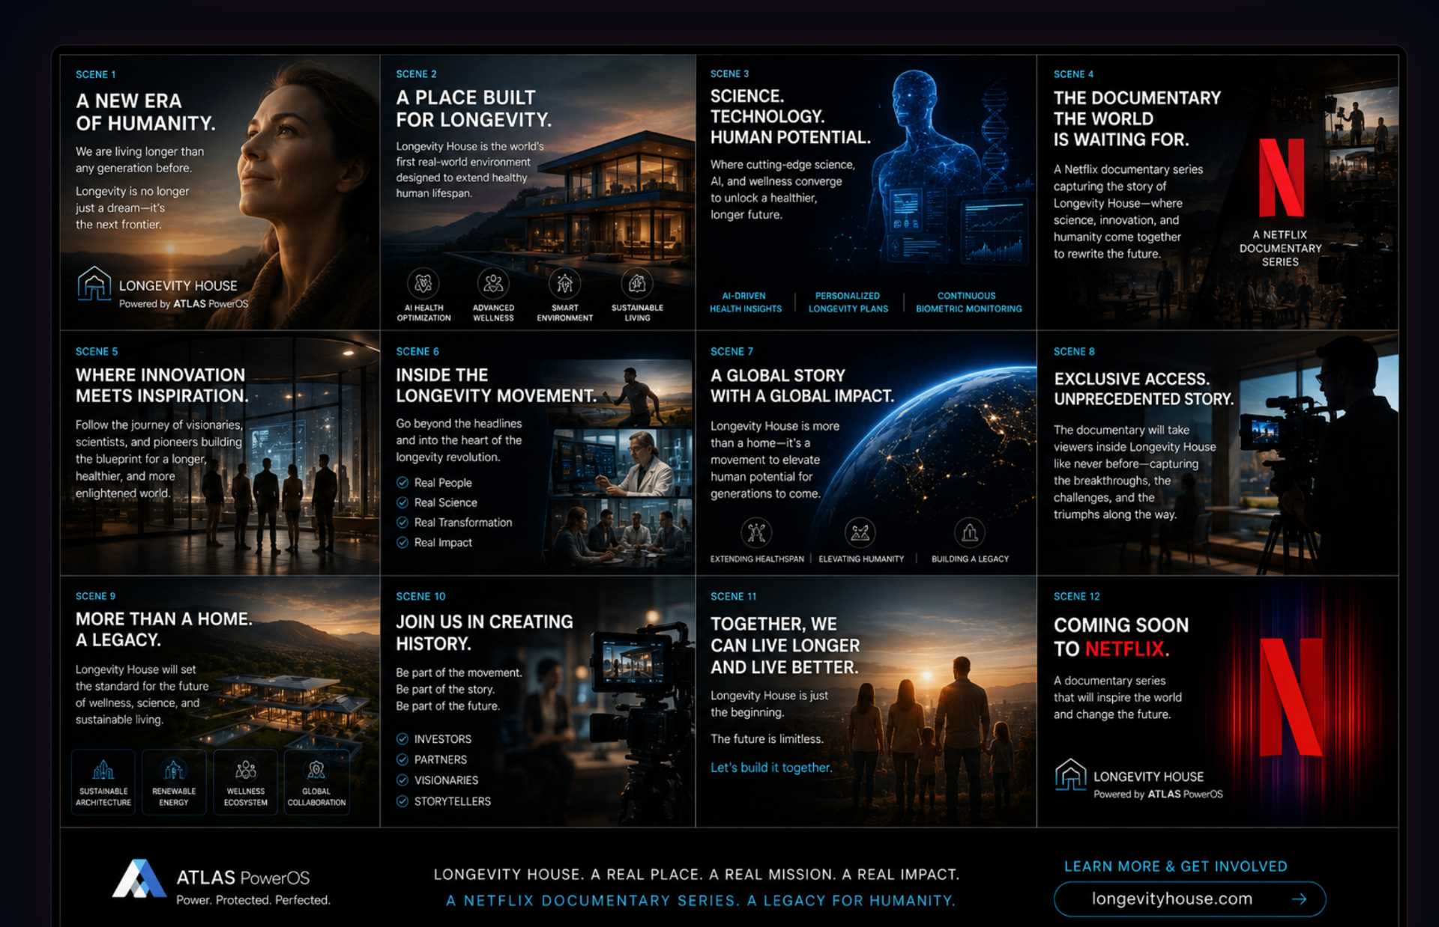Select the Wellness Ecosystem icon tile
Viewport: 1439px width, 927px height.
[x=245, y=782]
